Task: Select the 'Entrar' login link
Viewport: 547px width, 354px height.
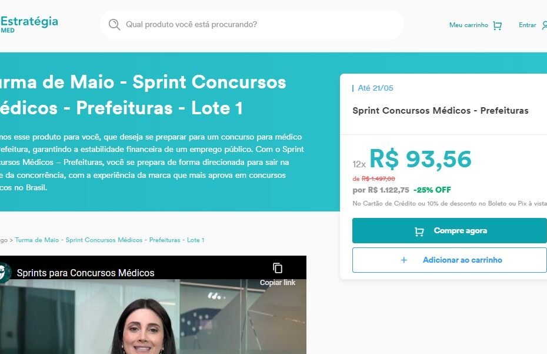Action: (527, 25)
